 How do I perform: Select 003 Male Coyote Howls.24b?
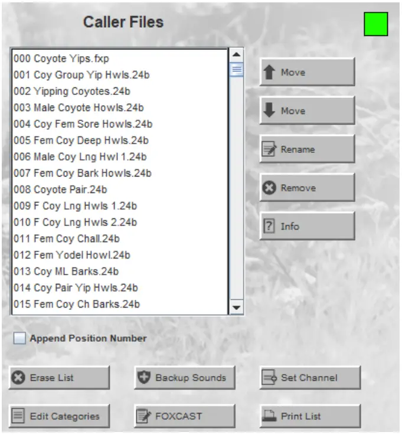(x=120, y=107)
